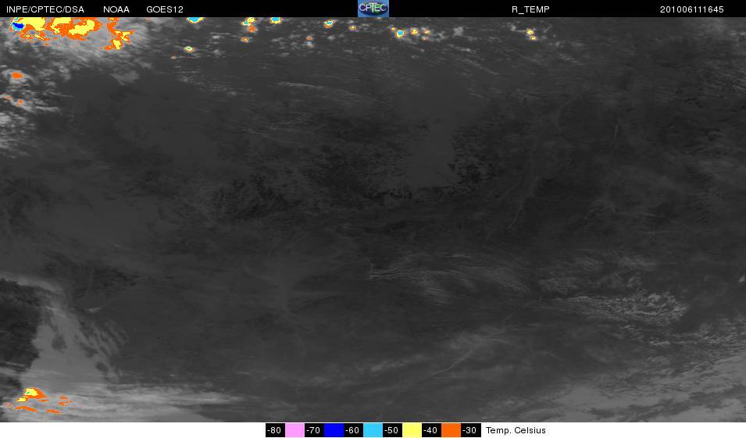Click the 201006111645 timestamp
The height and width of the screenshot is (438, 746).
tap(692, 9)
